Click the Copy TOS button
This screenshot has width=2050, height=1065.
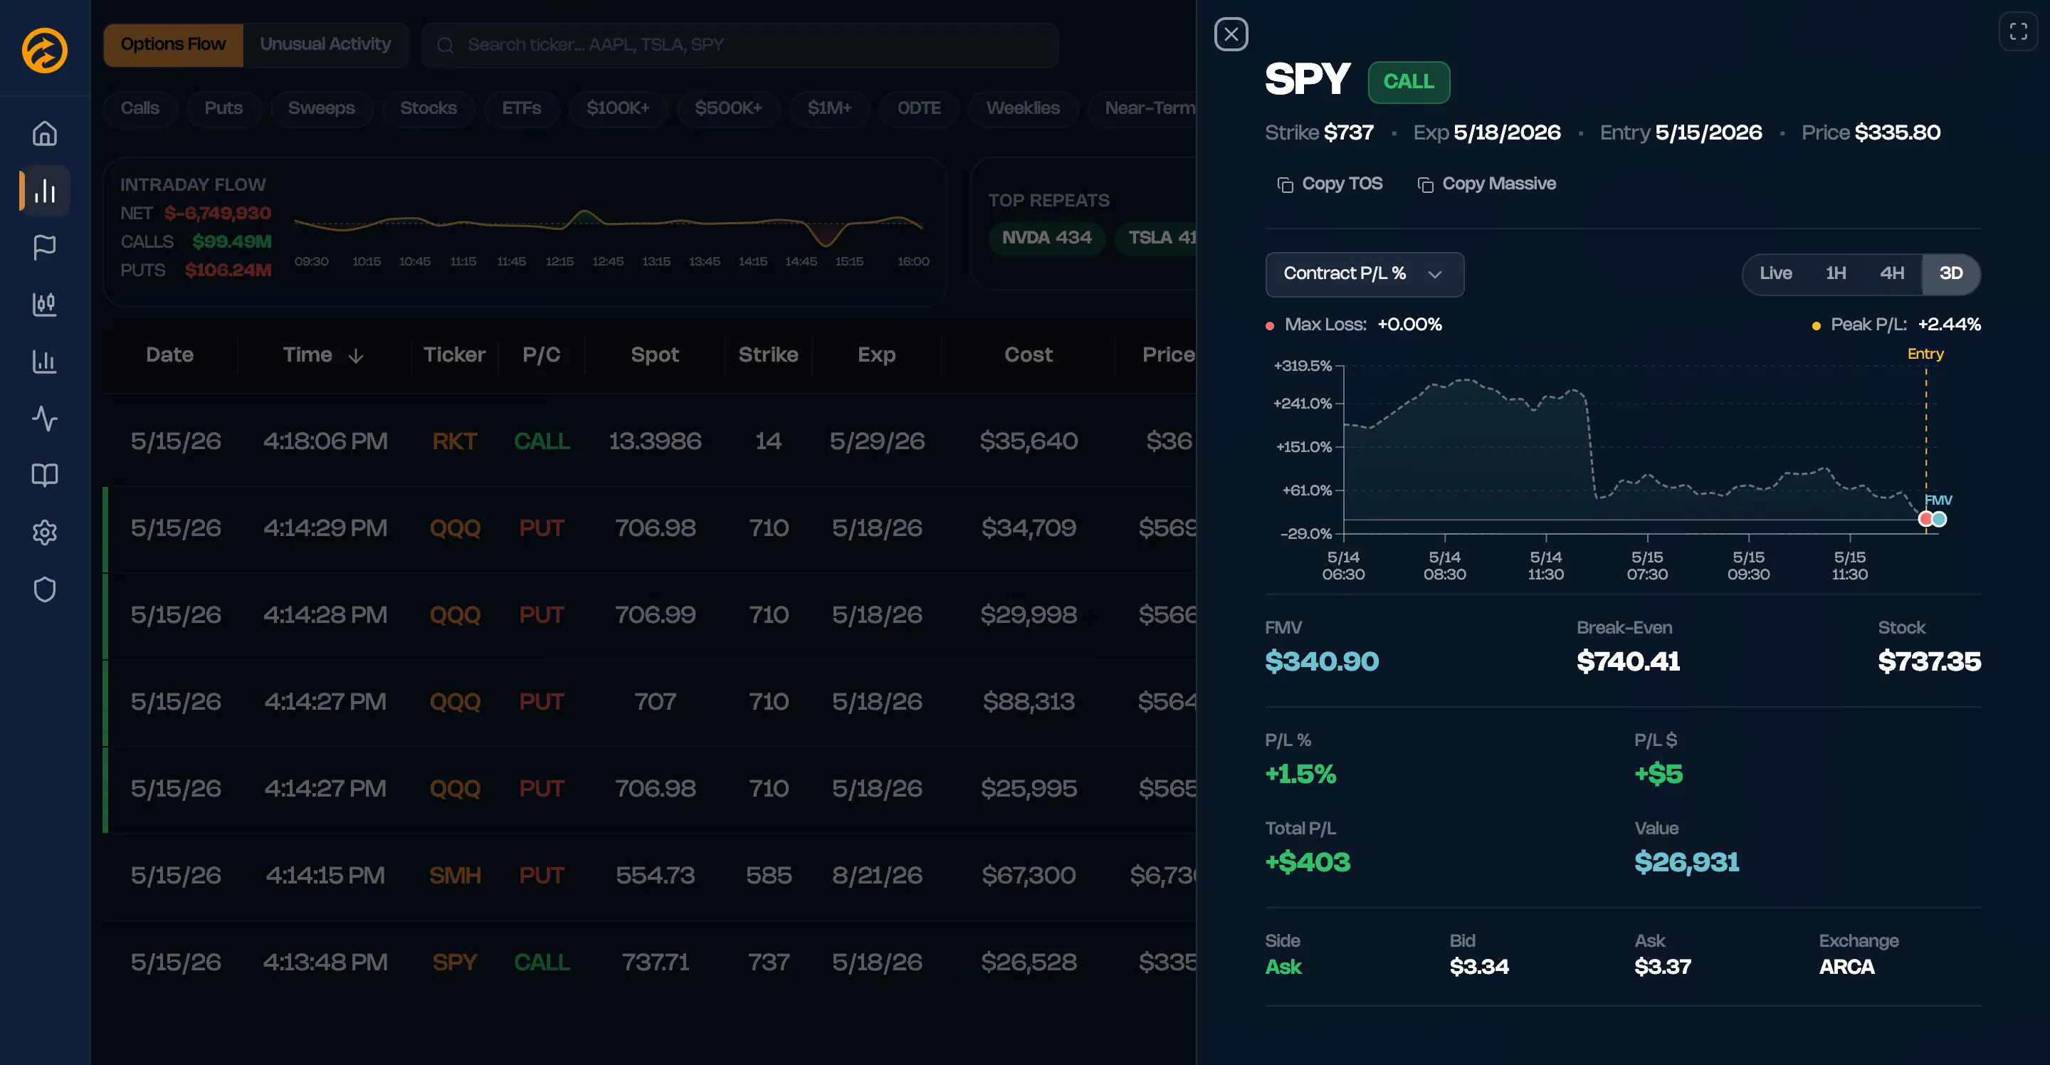tap(1330, 184)
